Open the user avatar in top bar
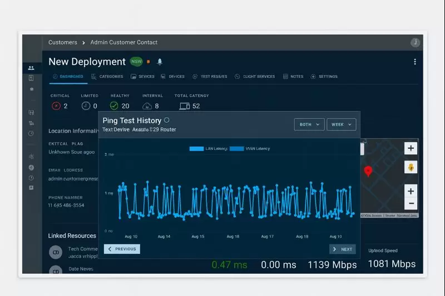Screen dimensions: 445x296 pos(415,42)
